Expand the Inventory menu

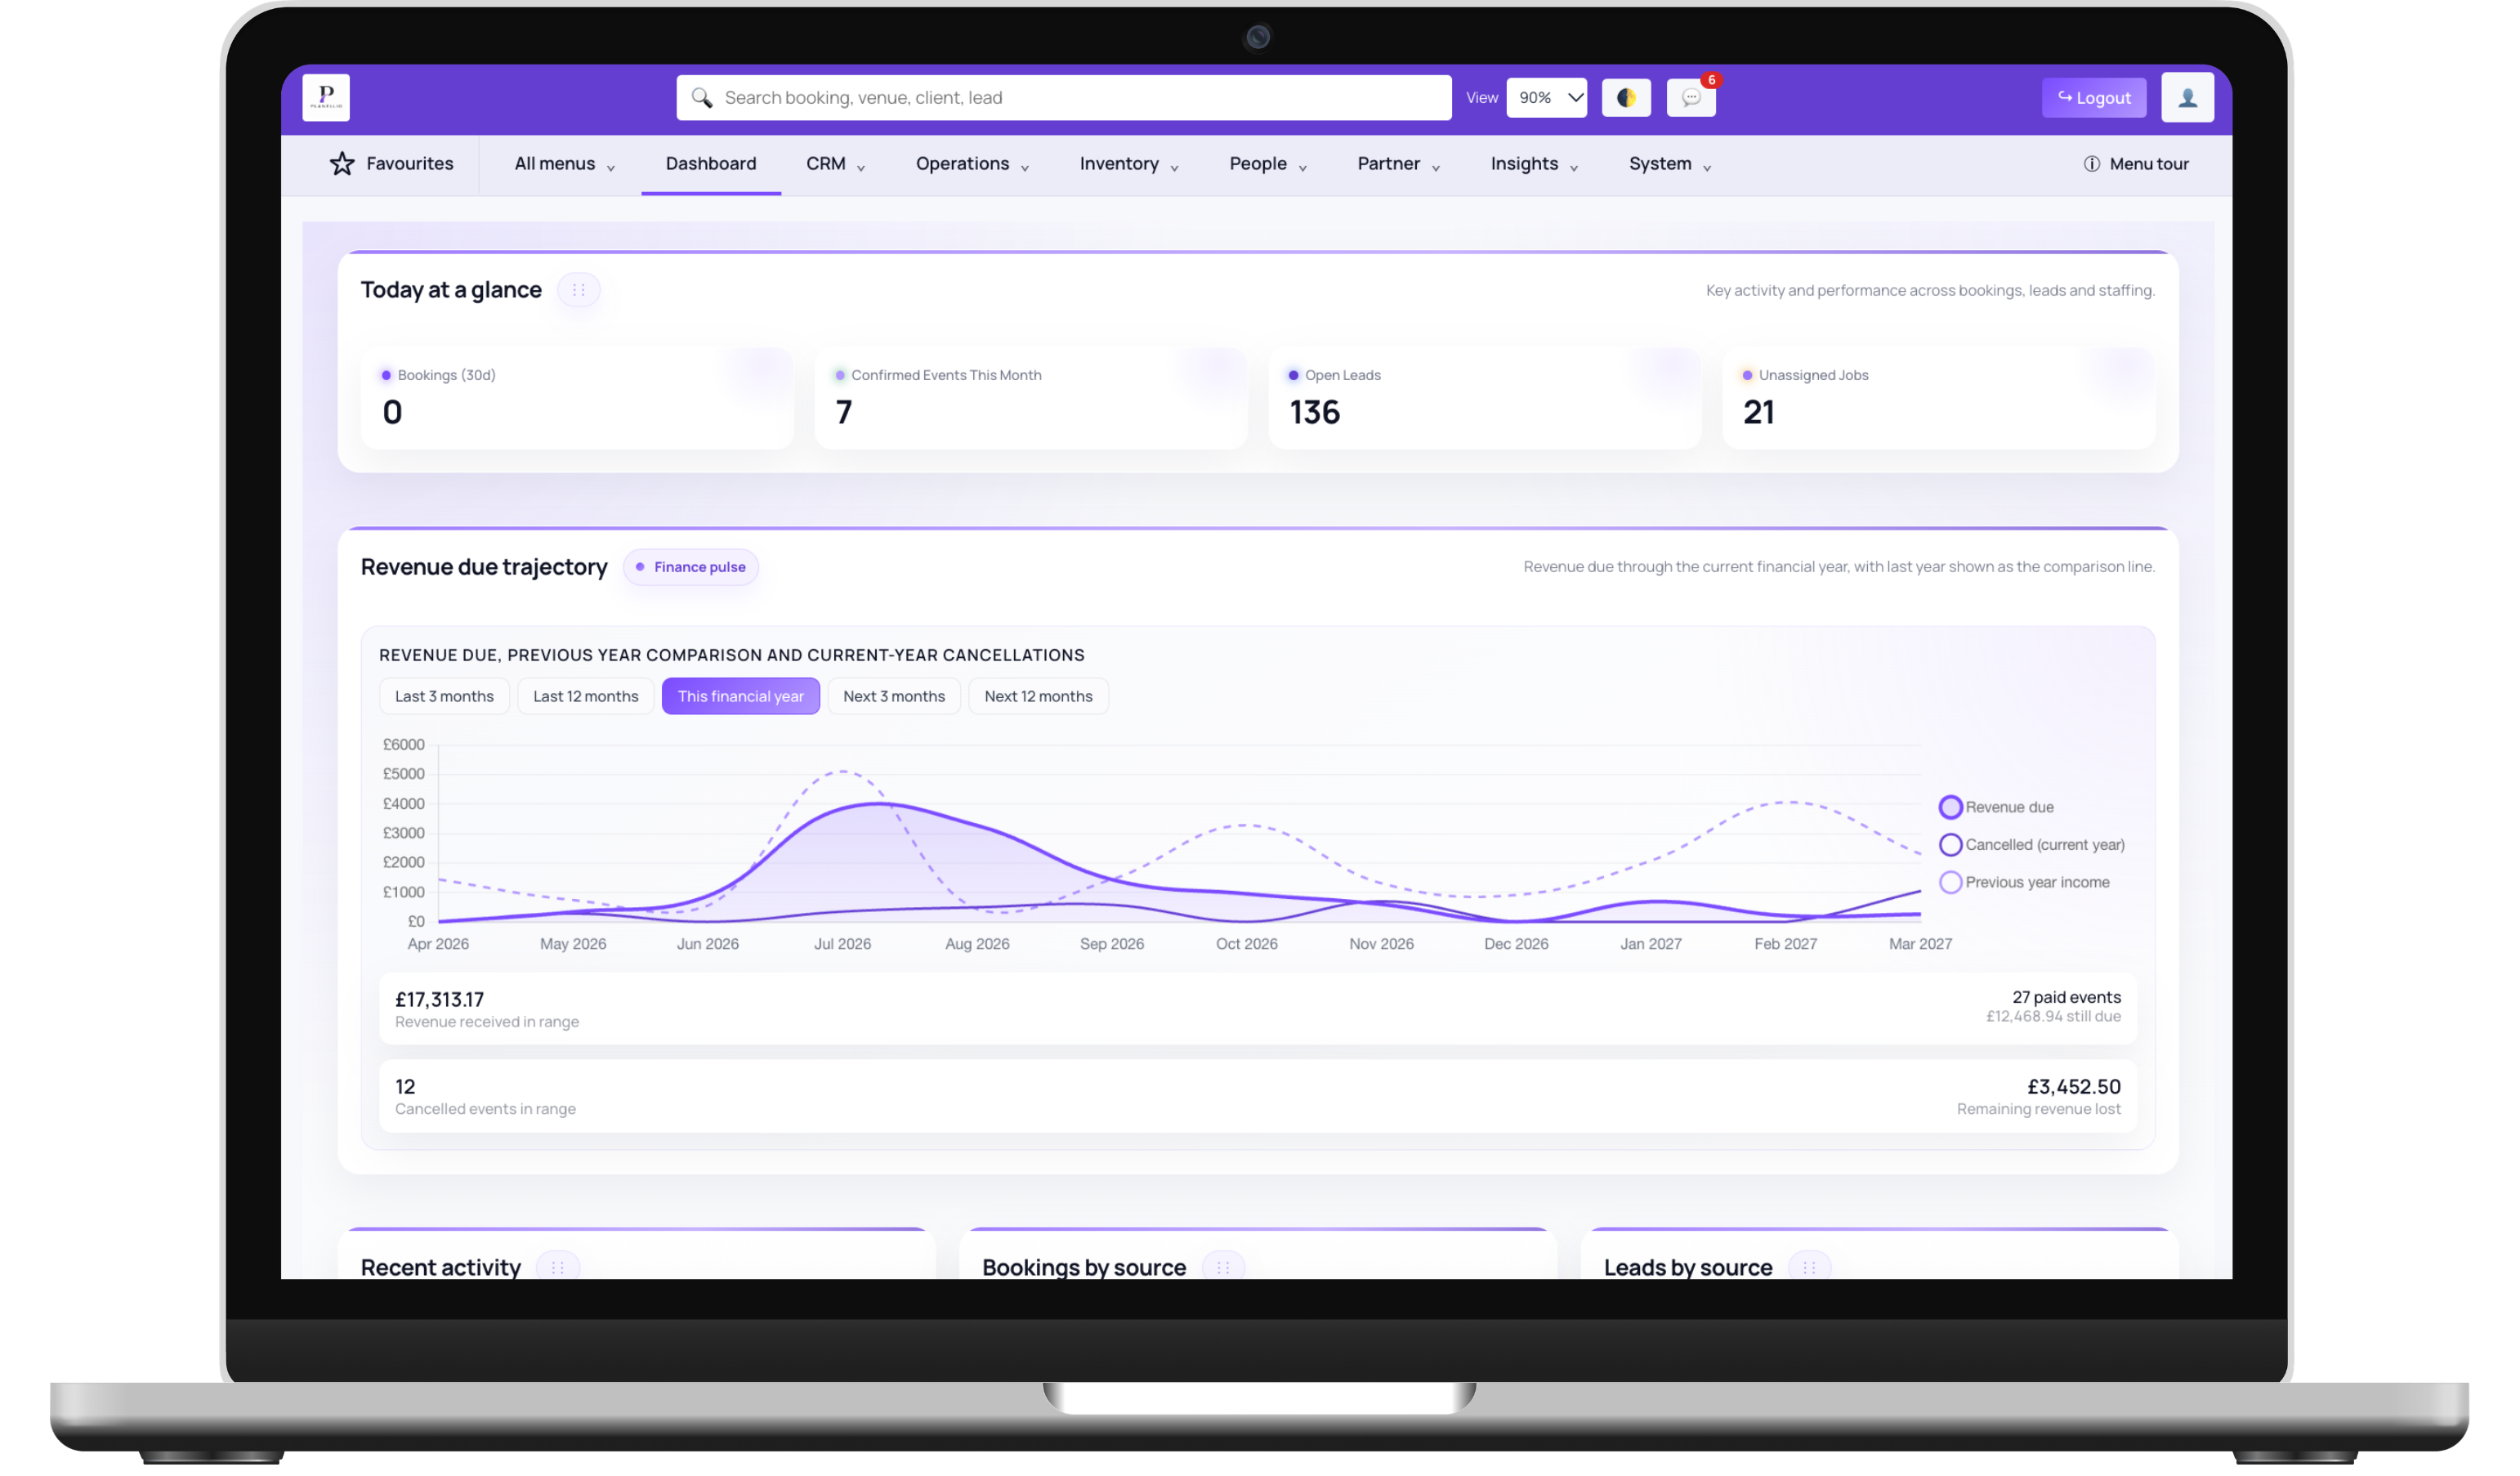[1129, 164]
